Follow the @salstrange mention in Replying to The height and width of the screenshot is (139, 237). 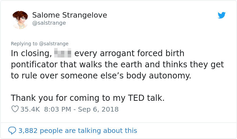coord(53,43)
